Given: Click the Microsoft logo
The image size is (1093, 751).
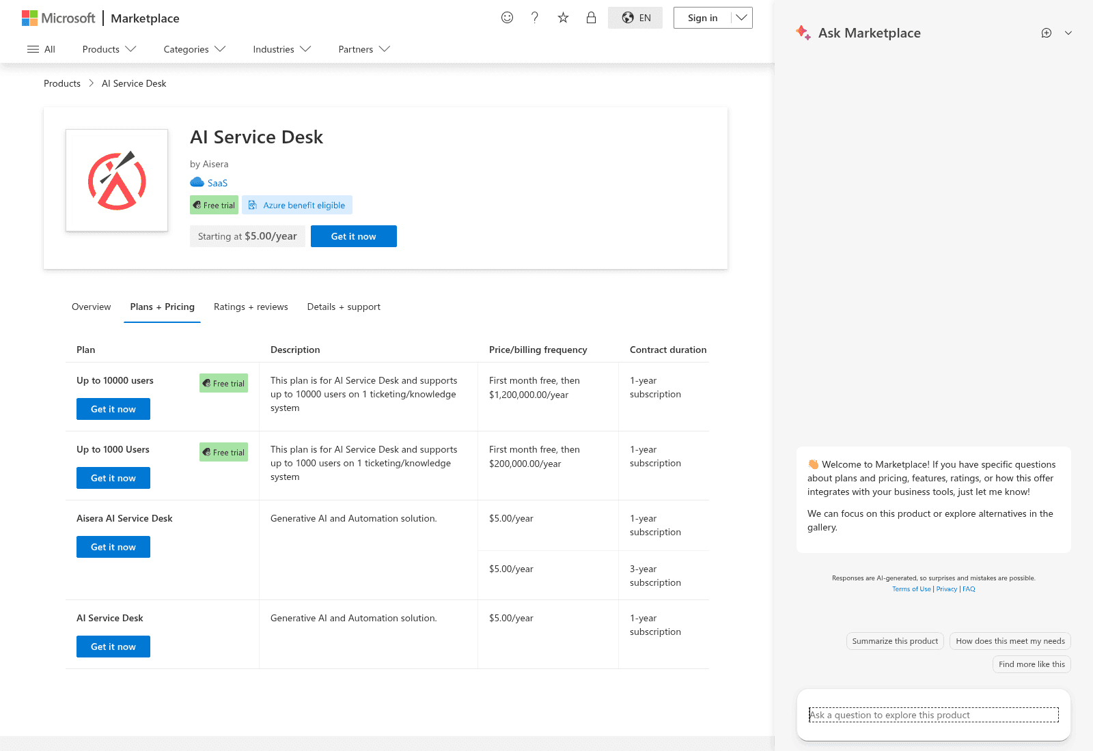Looking at the screenshot, I should [58, 18].
